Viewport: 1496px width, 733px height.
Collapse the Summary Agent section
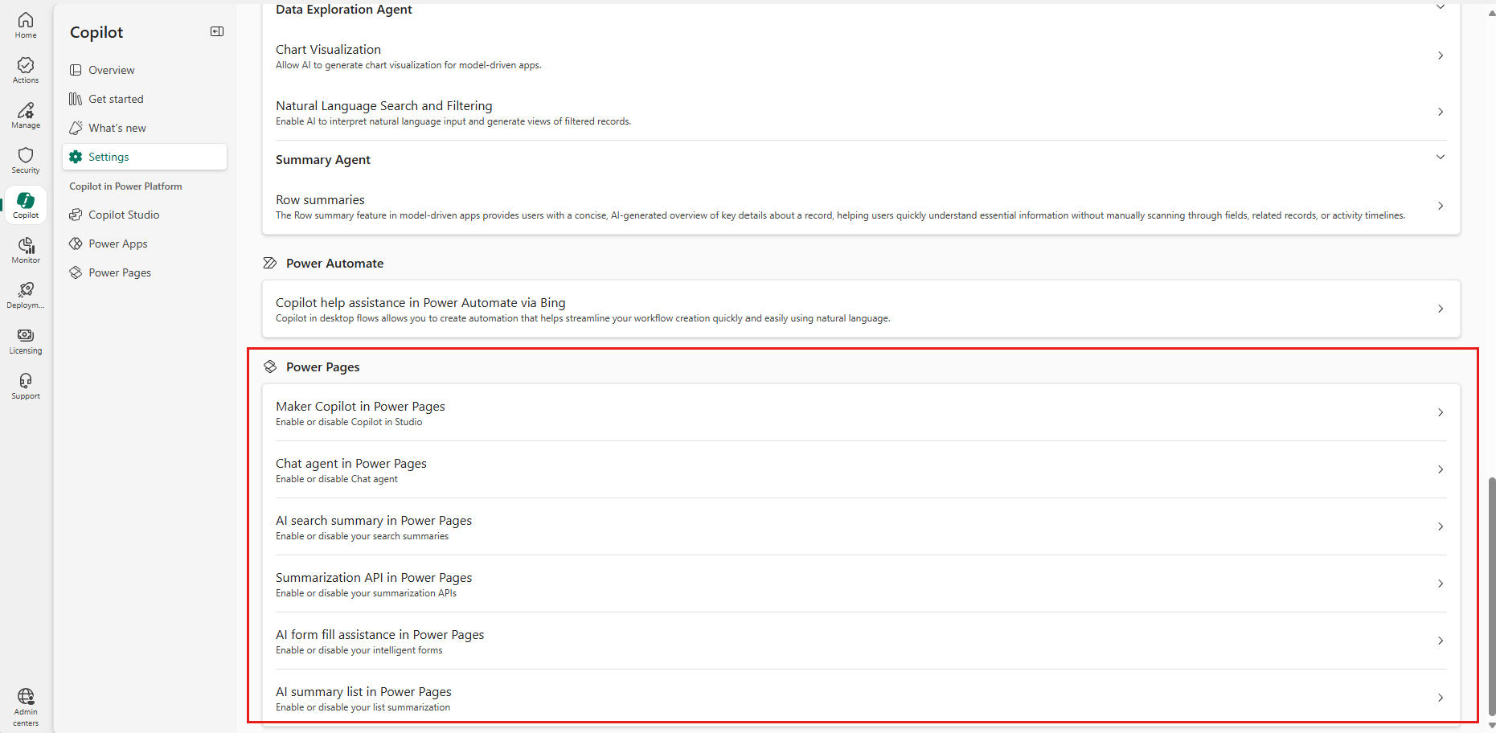[x=1441, y=157]
